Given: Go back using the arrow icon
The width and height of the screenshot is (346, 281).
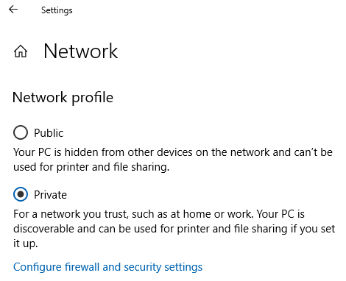Looking at the screenshot, I should coord(13,10).
